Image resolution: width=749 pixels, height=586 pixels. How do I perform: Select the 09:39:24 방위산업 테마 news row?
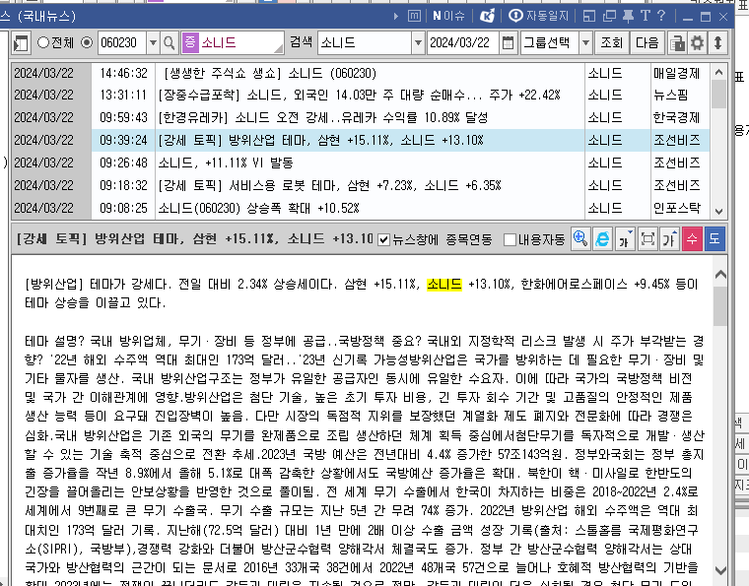[361, 140]
